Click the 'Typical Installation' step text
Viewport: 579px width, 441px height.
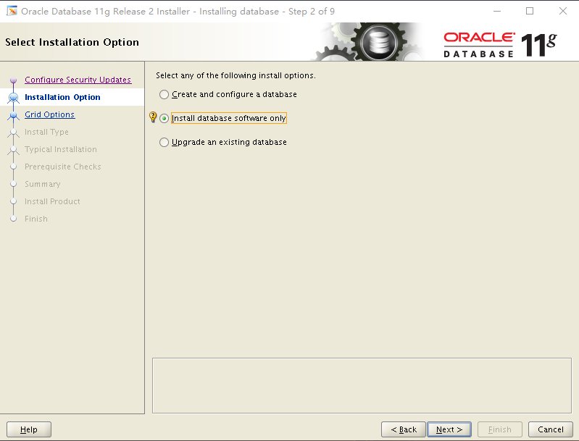tap(61, 149)
